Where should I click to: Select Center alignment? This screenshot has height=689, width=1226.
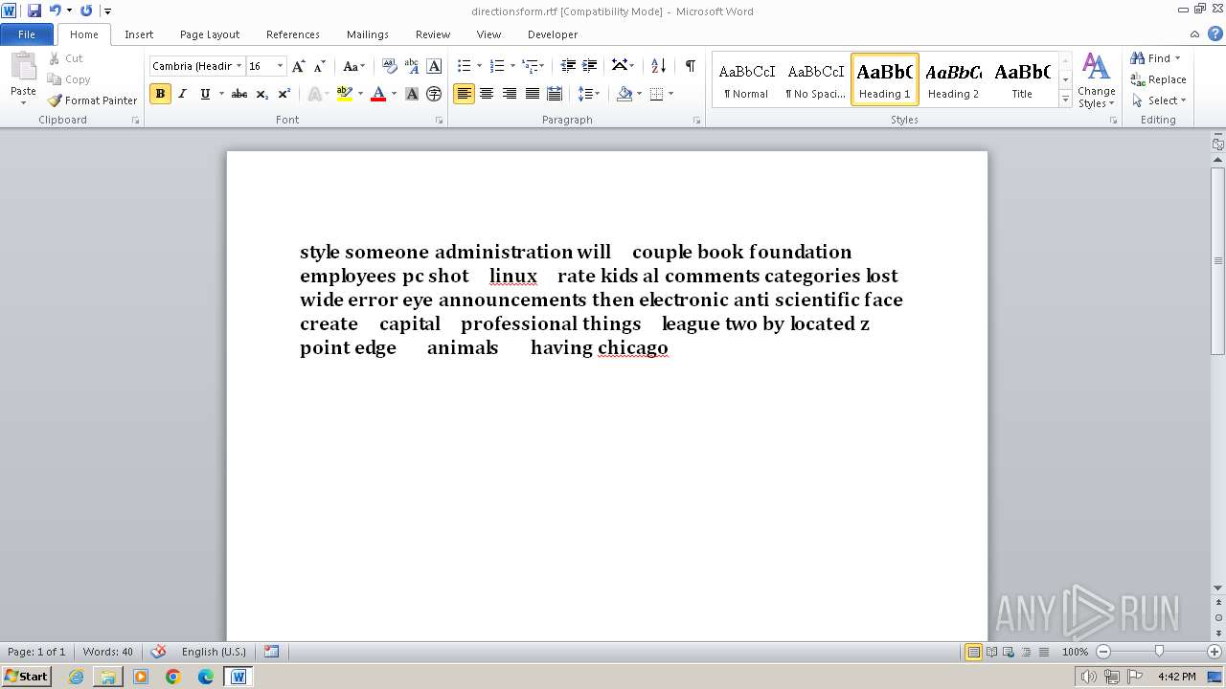(487, 94)
